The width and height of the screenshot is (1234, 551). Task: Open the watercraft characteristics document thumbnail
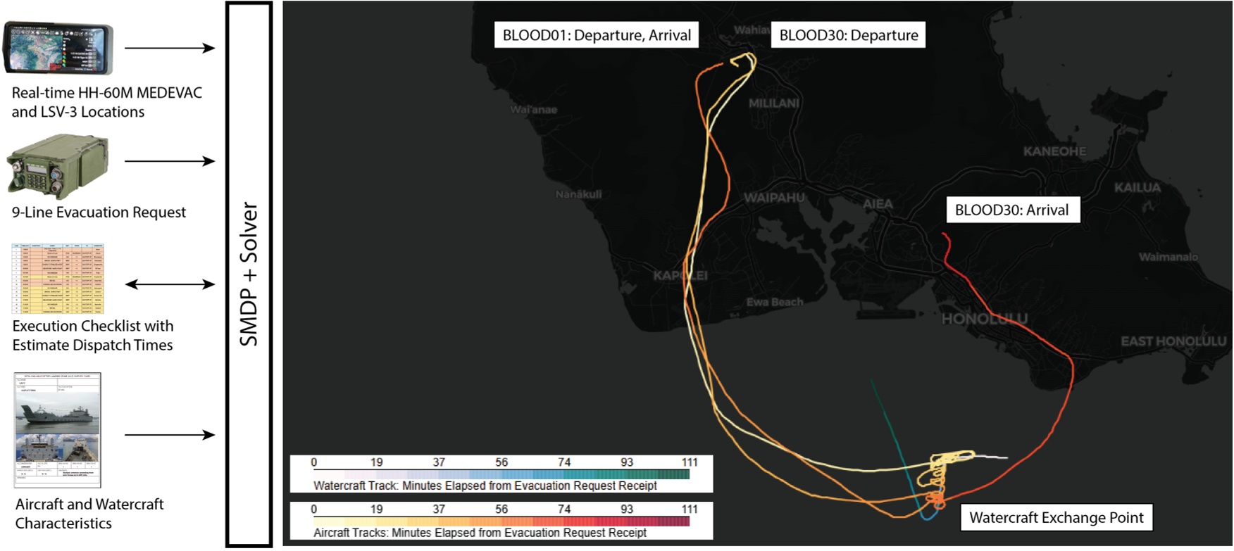[x=58, y=430]
